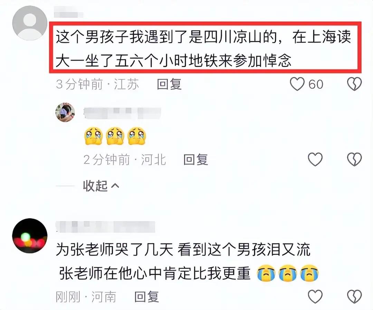
Task: Open blurred username of emoji replier
Action: point(122,113)
